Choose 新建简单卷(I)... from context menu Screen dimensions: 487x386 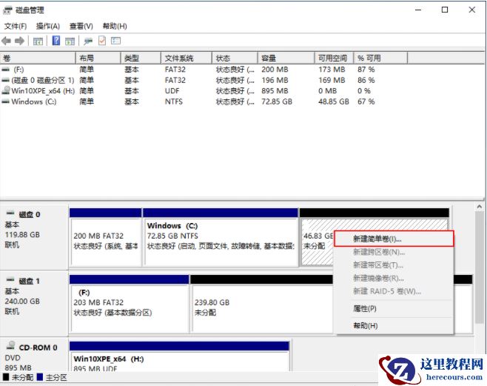click(394, 239)
